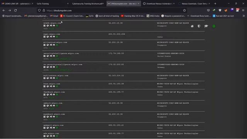247x139 pixels.
Task: Open the EC-Council Exam Center bookmark
Action: [x=72, y=16]
